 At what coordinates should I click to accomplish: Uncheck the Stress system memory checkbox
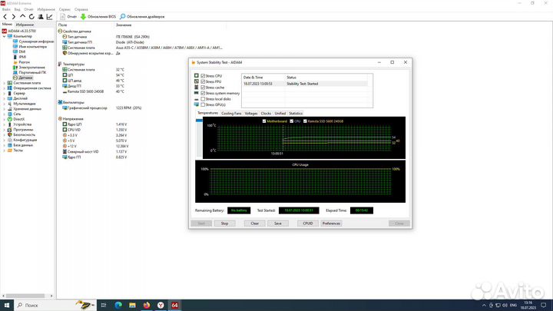pyautogui.click(x=203, y=93)
